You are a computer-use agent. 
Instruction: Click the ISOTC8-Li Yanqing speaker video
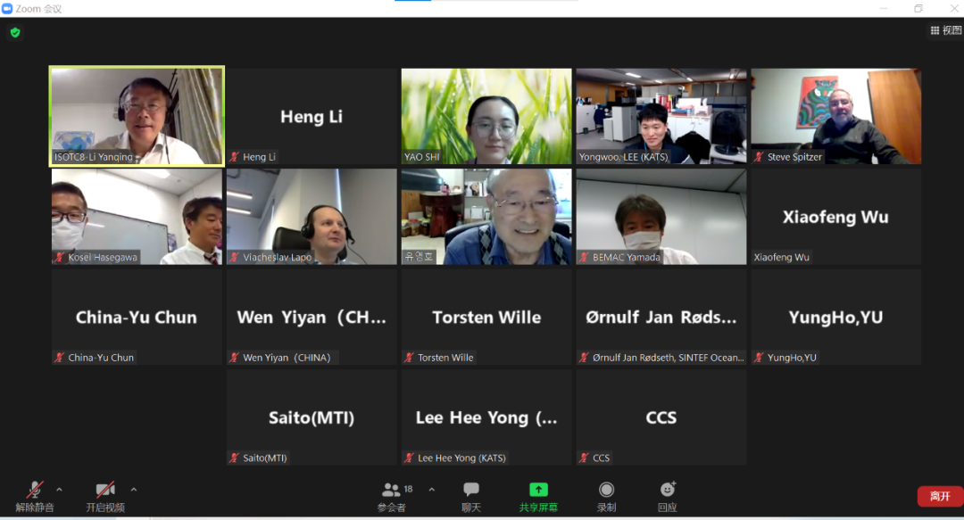tap(137, 116)
